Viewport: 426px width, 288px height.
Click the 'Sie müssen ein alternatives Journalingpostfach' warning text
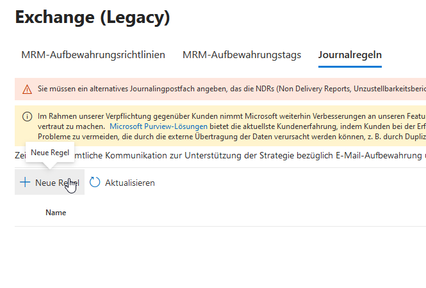pos(128,89)
